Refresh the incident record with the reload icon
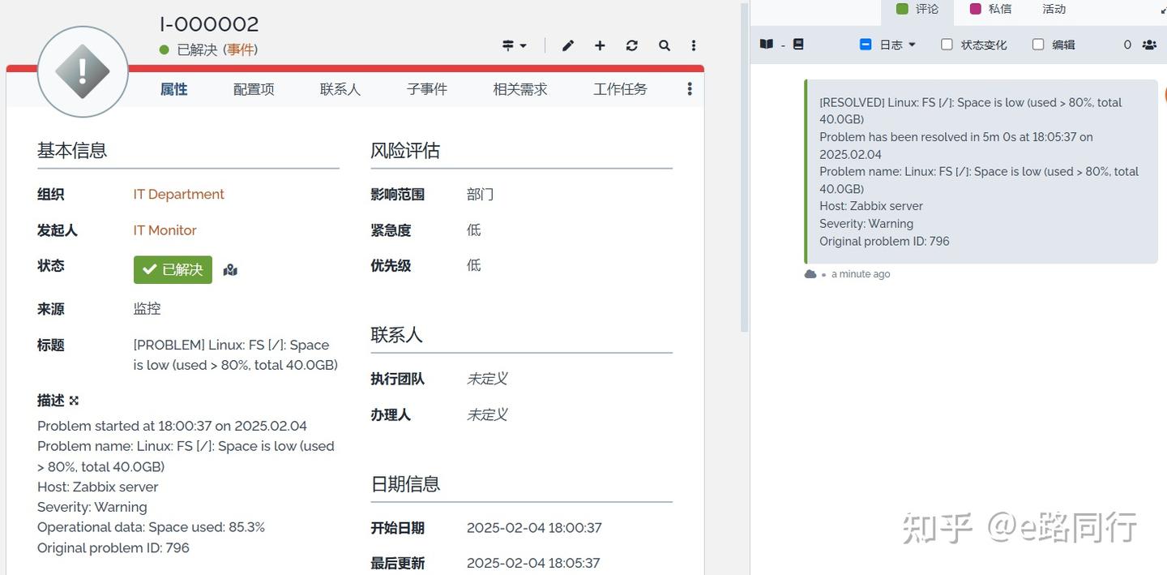The height and width of the screenshot is (575, 1167). [x=631, y=45]
